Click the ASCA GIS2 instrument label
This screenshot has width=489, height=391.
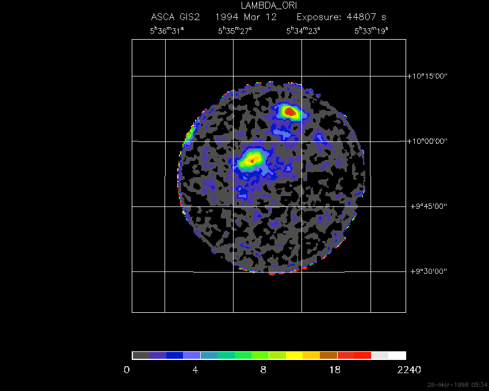[175, 17]
